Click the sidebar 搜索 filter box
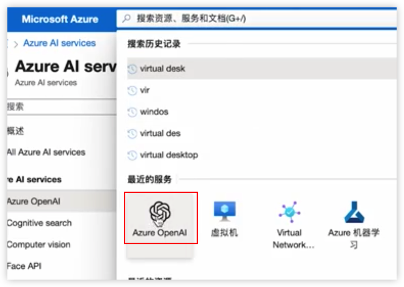This screenshot has height=287, width=404. pyautogui.click(x=61, y=107)
